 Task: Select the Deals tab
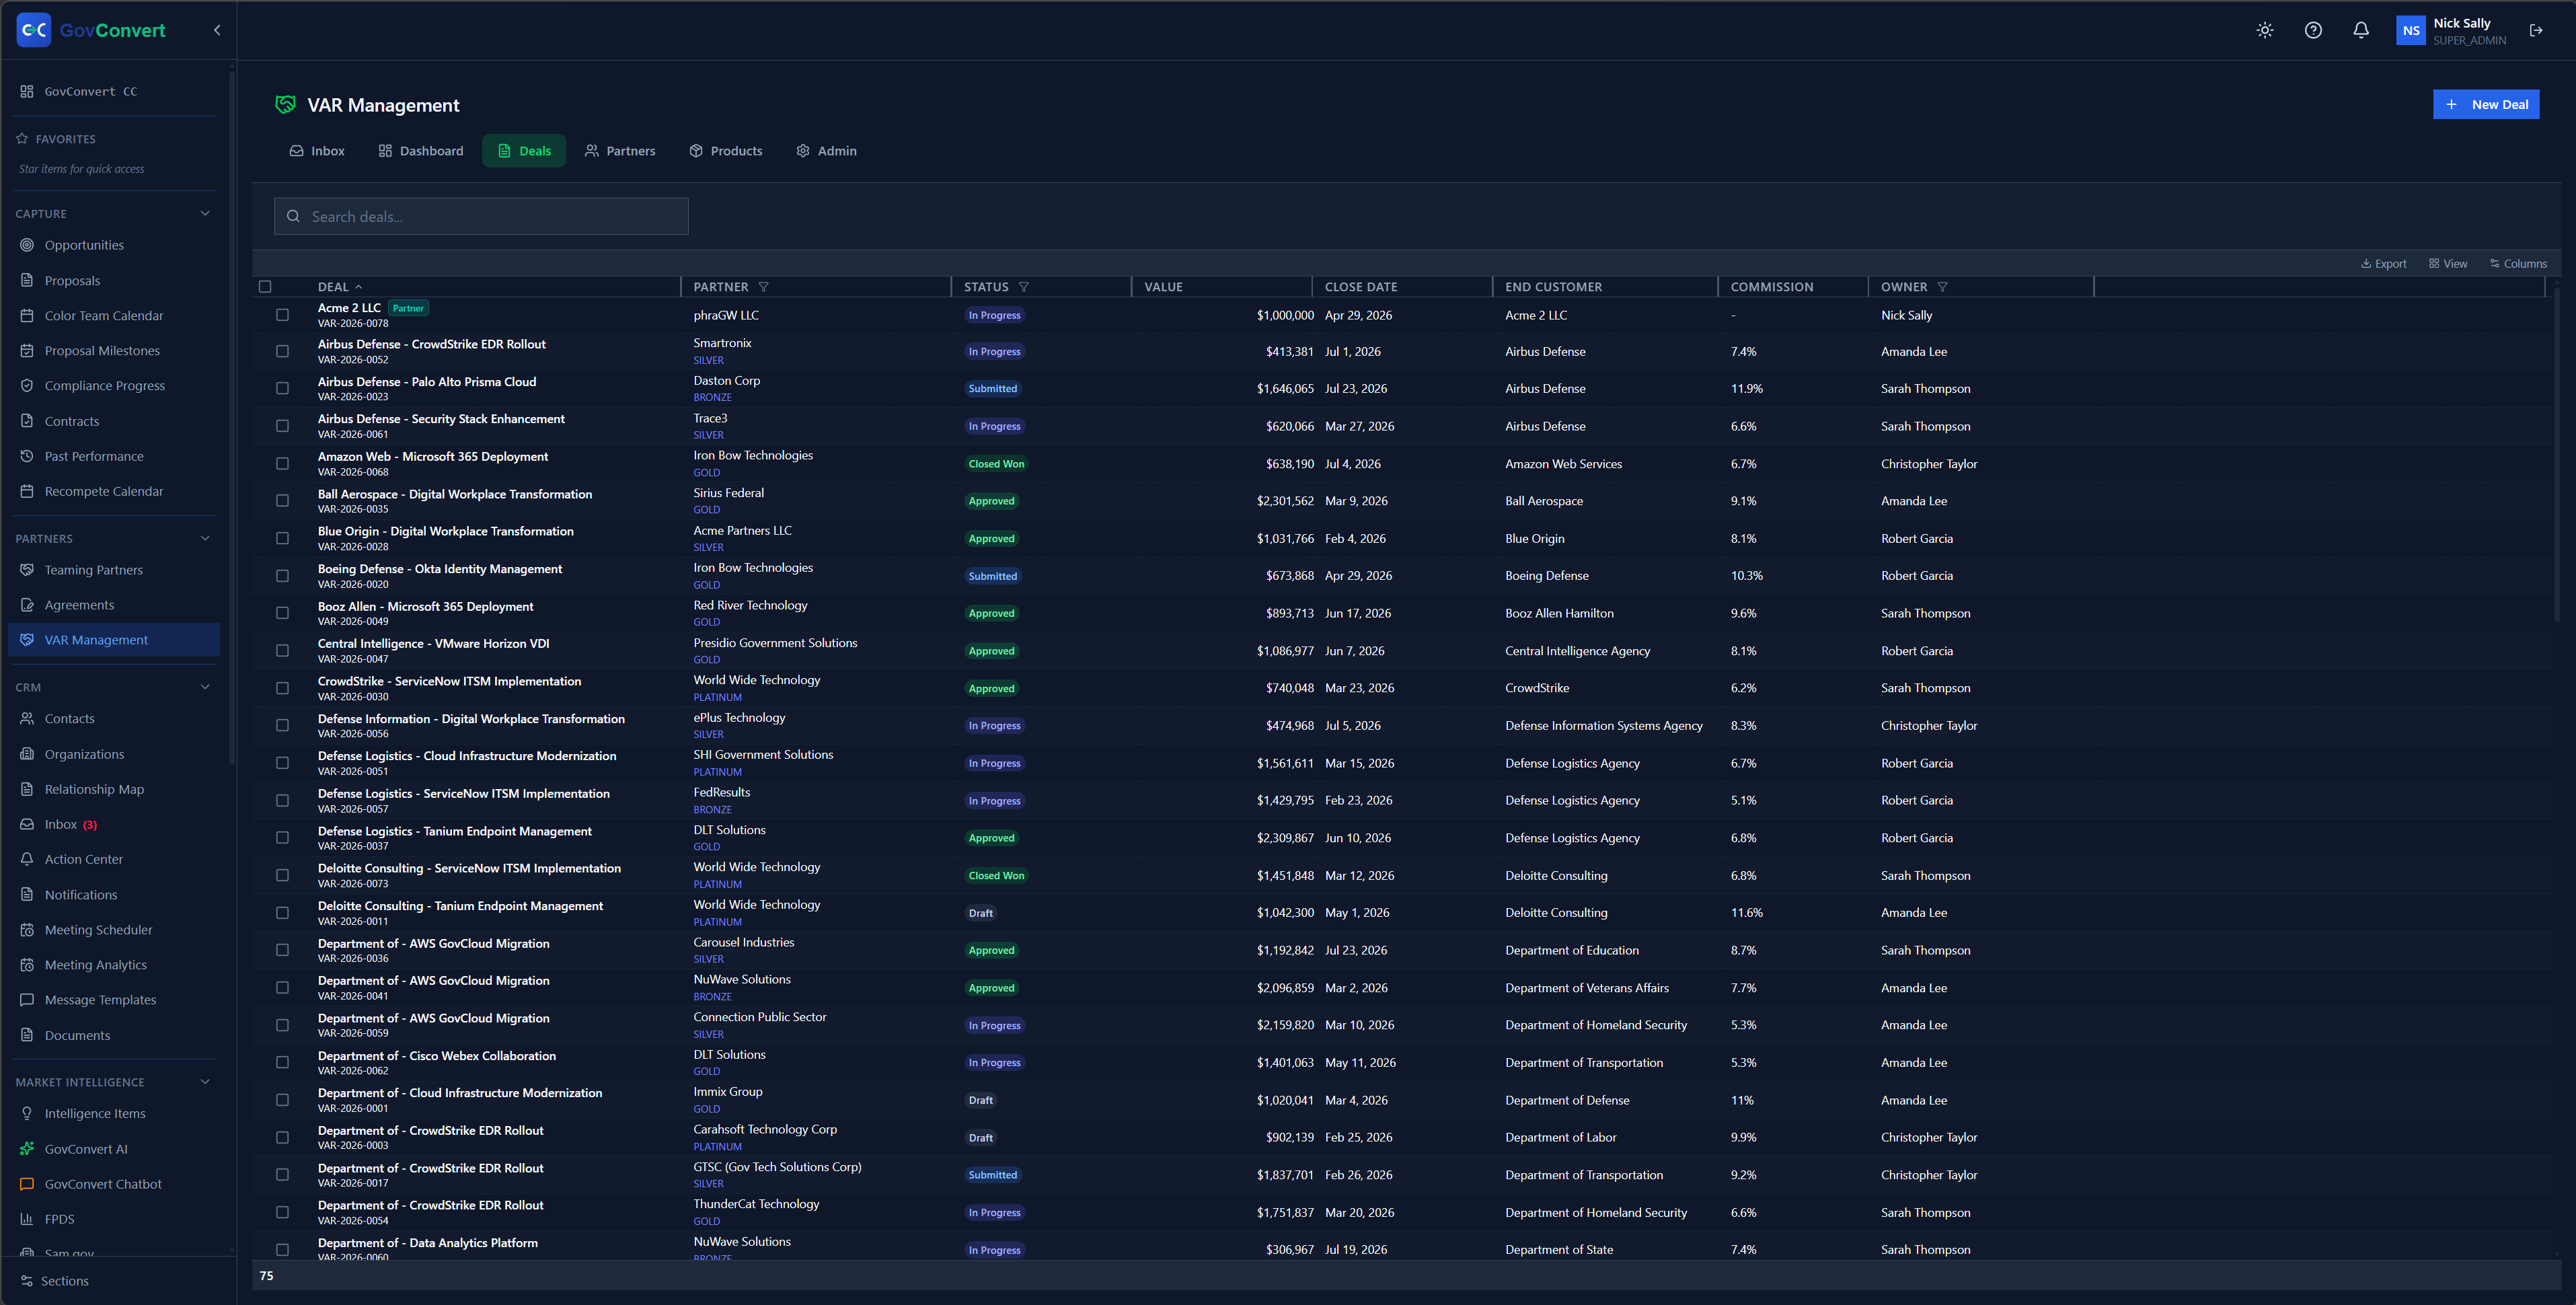point(524,151)
